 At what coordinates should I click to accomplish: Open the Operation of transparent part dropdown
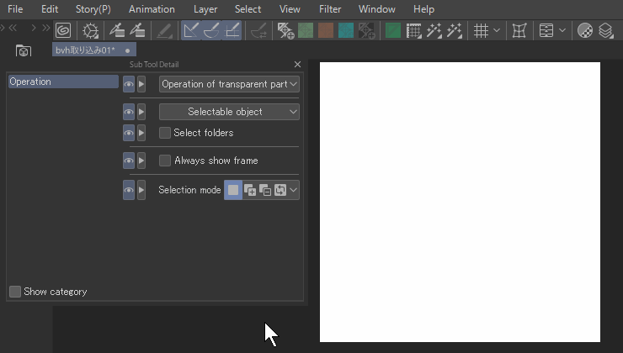(229, 84)
